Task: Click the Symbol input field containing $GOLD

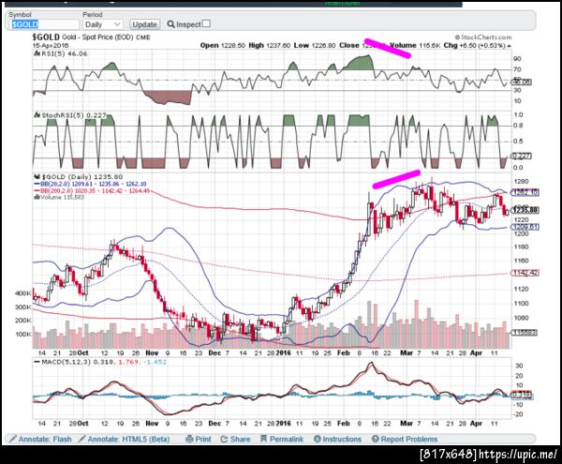Action: tap(44, 24)
